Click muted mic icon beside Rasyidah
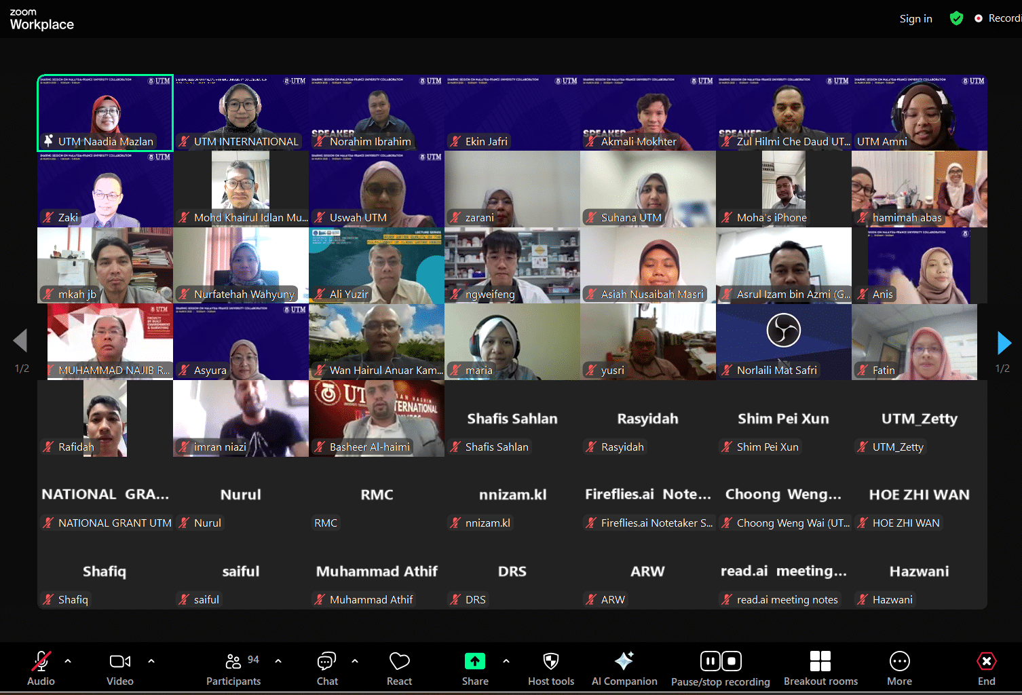The image size is (1022, 695). pyautogui.click(x=591, y=447)
